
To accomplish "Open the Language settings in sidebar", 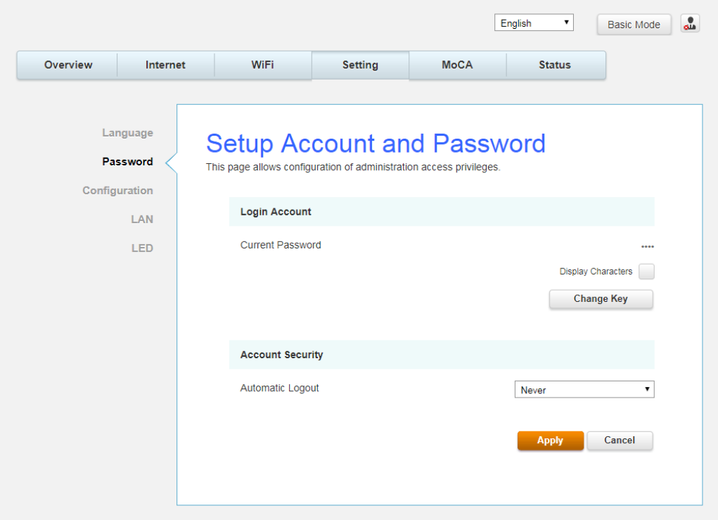I will (x=127, y=133).
